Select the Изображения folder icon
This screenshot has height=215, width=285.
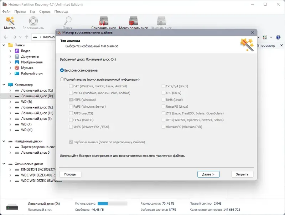(x=17, y=62)
